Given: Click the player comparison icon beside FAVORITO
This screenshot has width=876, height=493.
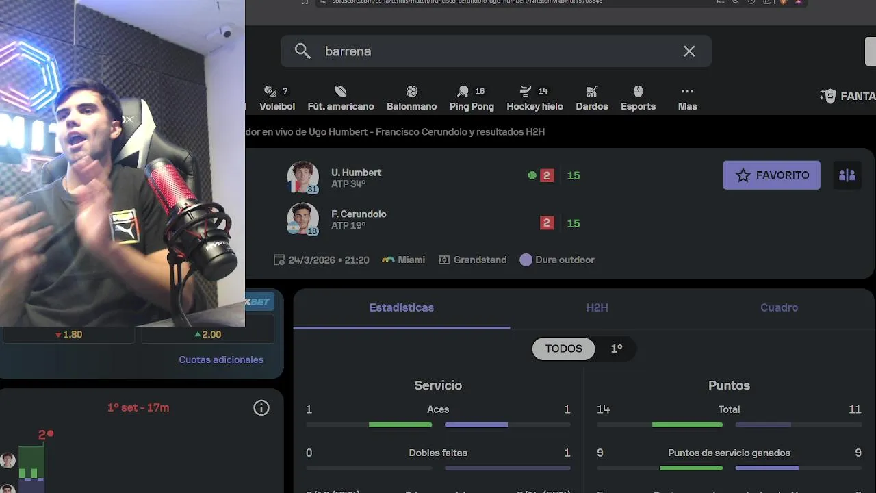Looking at the screenshot, I should coord(847,175).
